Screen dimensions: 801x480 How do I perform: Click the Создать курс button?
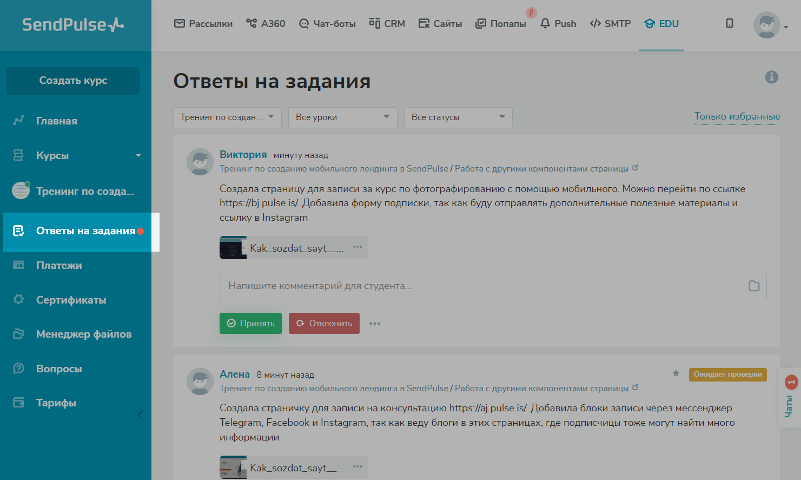click(73, 81)
